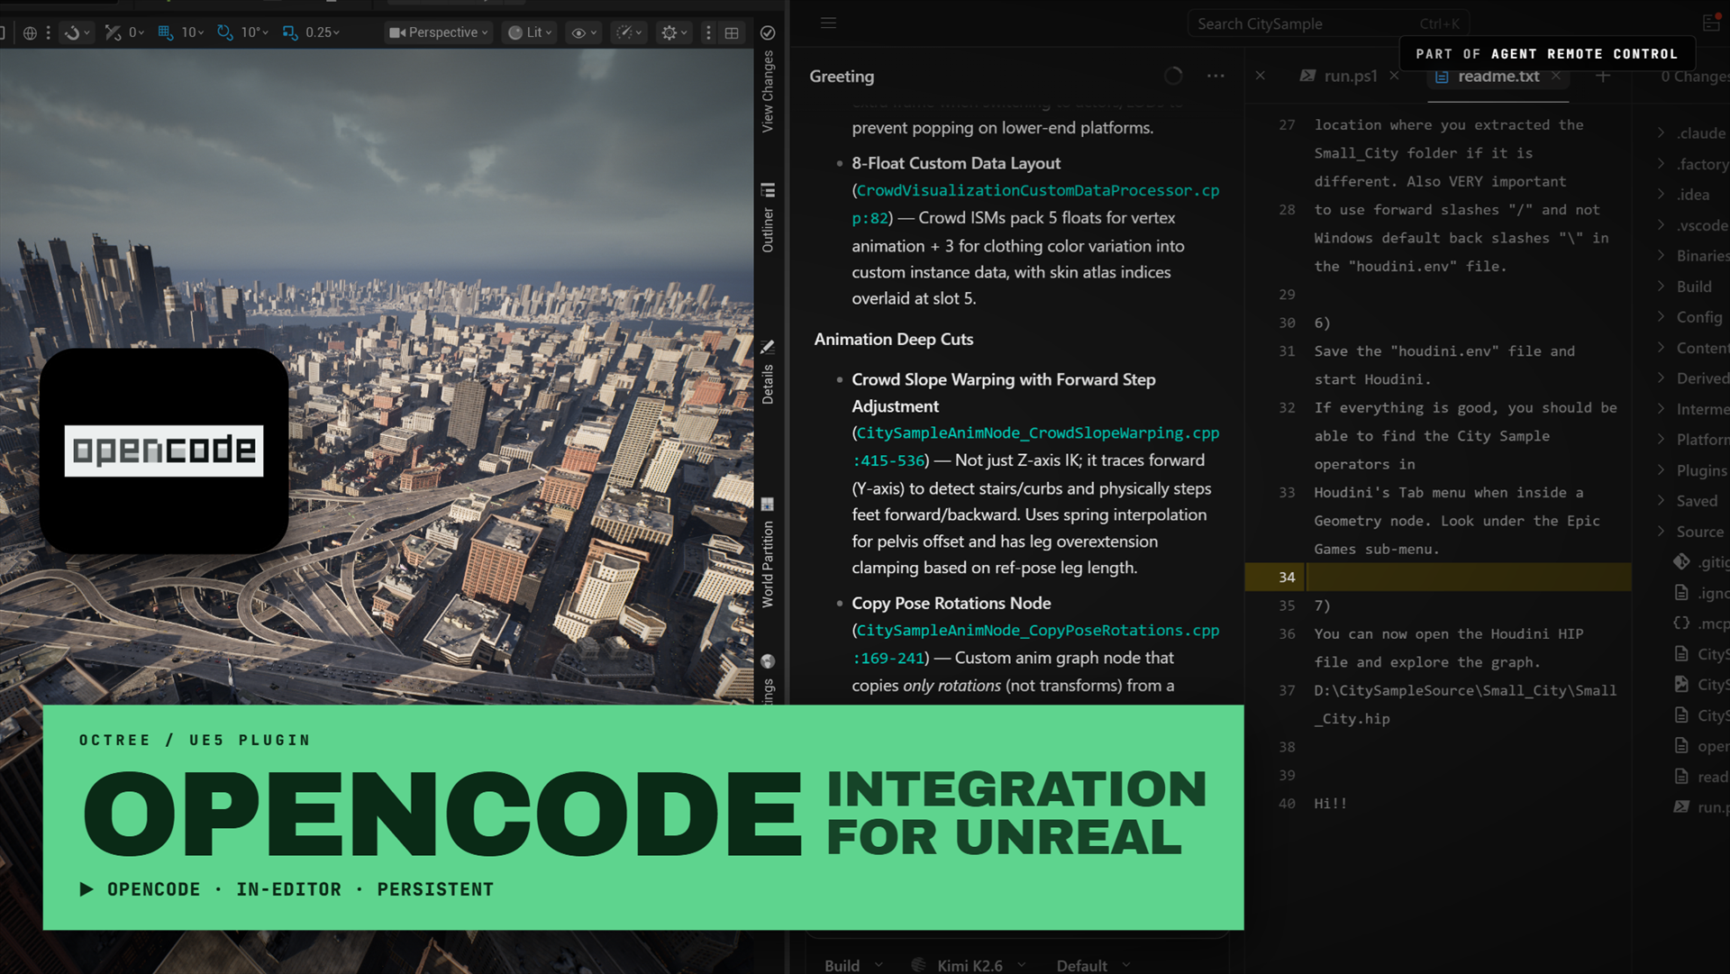1730x974 pixels.
Task: Open CrowdVisualizationCustomDataProcessor.cpp link
Action: 1036,204
